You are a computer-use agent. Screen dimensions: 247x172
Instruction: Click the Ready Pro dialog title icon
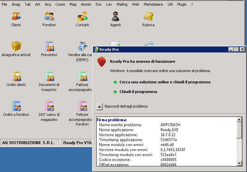pos(96,49)
